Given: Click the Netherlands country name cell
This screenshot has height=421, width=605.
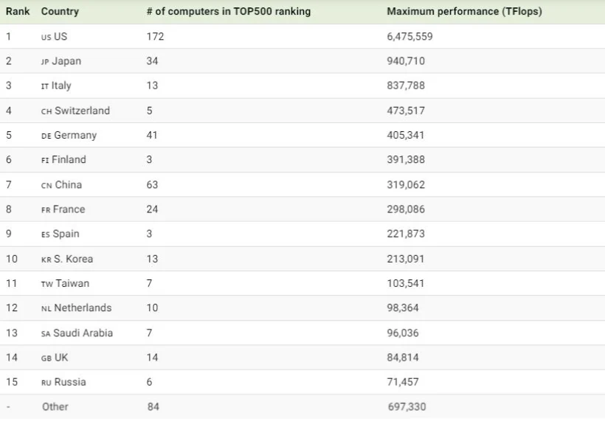Looking at the screenshot, I should [83, 308].
